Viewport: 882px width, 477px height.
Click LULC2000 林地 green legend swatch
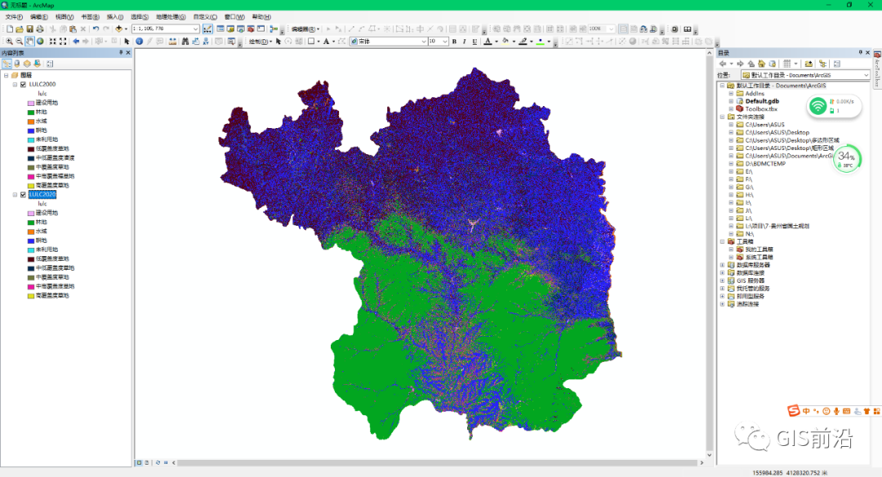31,112
